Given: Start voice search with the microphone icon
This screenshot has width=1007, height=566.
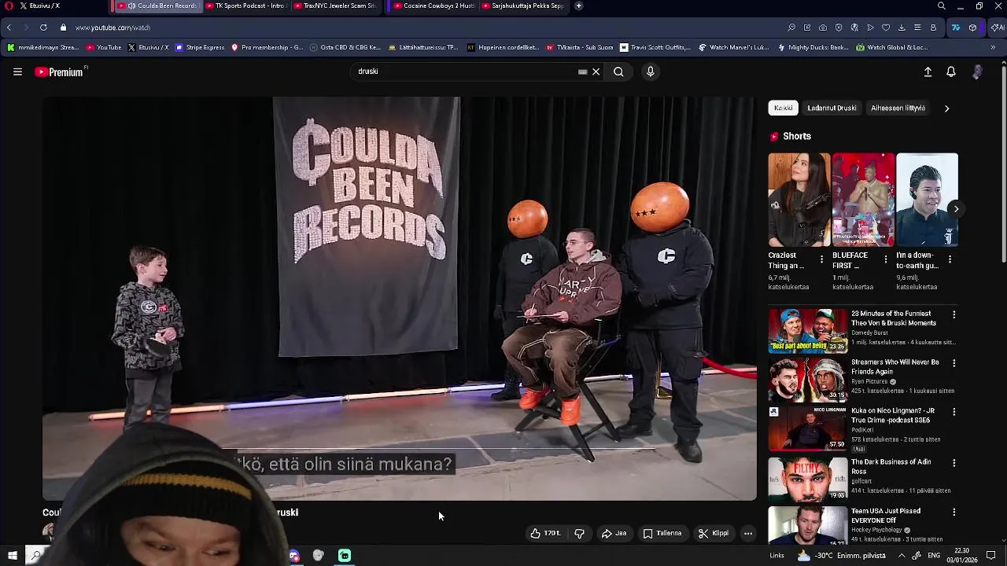Looking at the screenshot, I should pos(650,72).
